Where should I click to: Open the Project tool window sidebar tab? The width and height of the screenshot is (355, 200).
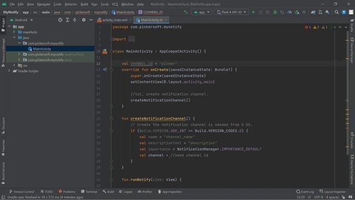[3, 25]
